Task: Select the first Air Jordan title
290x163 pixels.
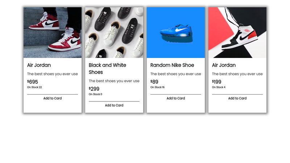Action: tap(39, 65)
